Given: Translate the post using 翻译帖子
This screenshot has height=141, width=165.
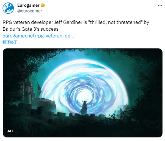Looking at the screenshot, I should tap(10, 42).
